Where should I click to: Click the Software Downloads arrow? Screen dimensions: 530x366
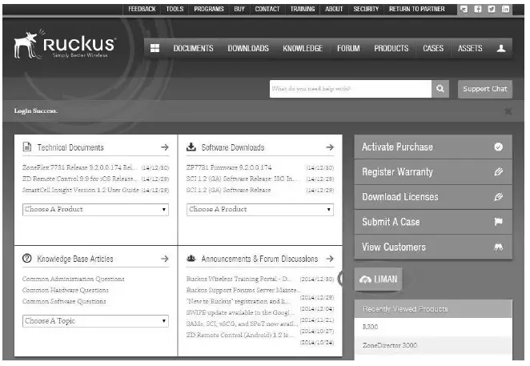click(x=330, y=147)
